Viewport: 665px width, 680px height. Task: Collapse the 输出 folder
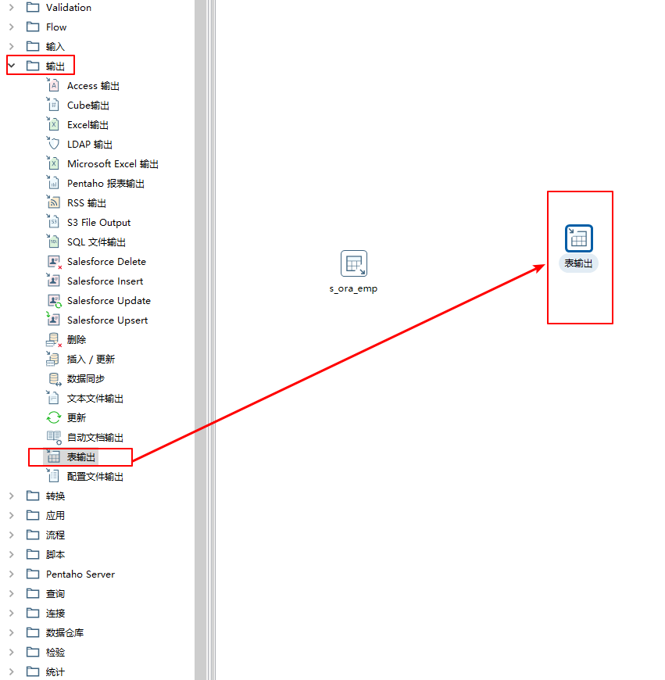pos(12,66)
